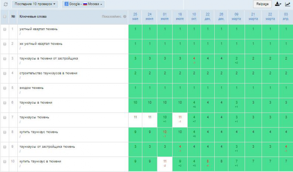The height and width of the screenshot is (172, 293).
Task: Check the box for жк уютный квартал тюмень
Action: point(5,44)
